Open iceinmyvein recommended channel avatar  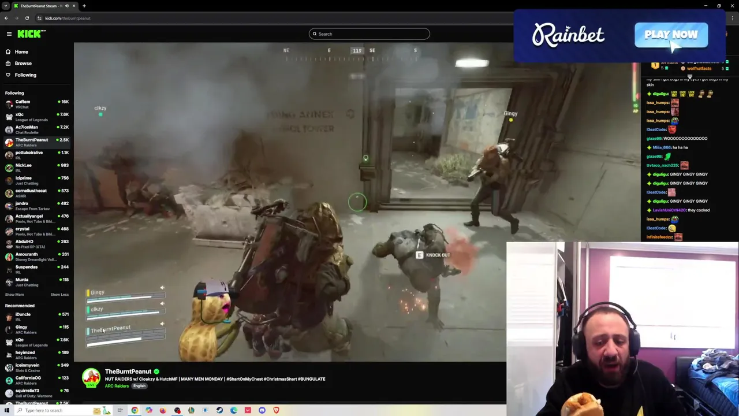[x=9, y=367]
